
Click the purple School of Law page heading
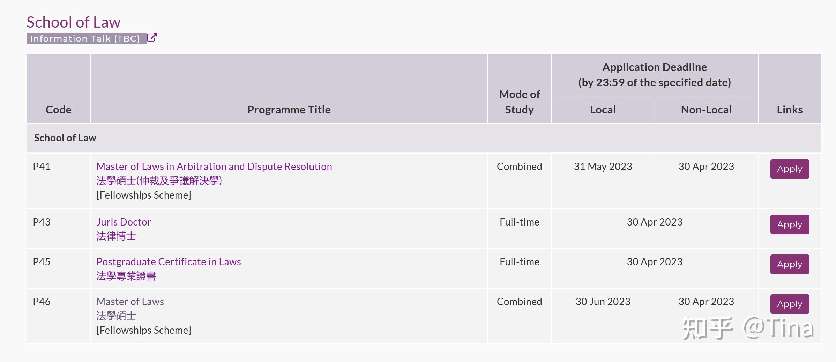[74, 22]
